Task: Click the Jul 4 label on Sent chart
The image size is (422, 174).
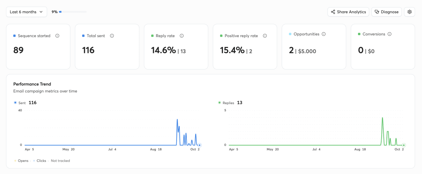Action: tap(113, 149)
